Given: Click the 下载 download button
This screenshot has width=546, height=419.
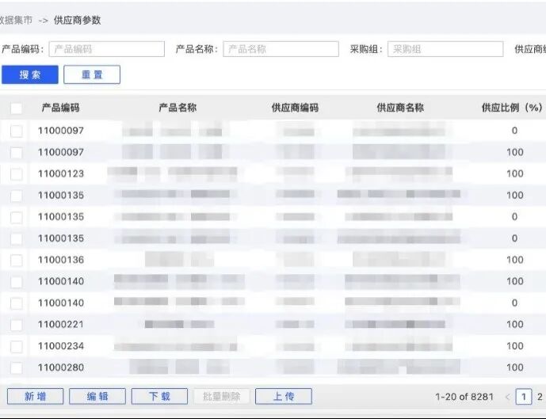Looking at the screenshot, I should (159, 397).
